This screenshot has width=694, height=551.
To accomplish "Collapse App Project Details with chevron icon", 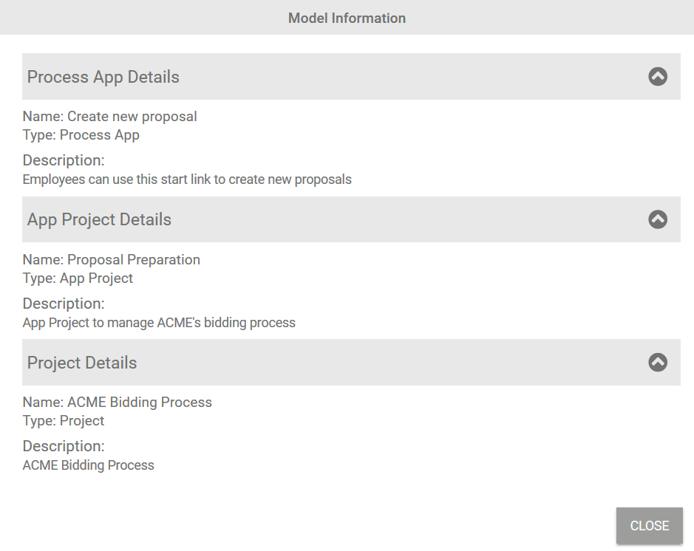I will pos(658,219).
